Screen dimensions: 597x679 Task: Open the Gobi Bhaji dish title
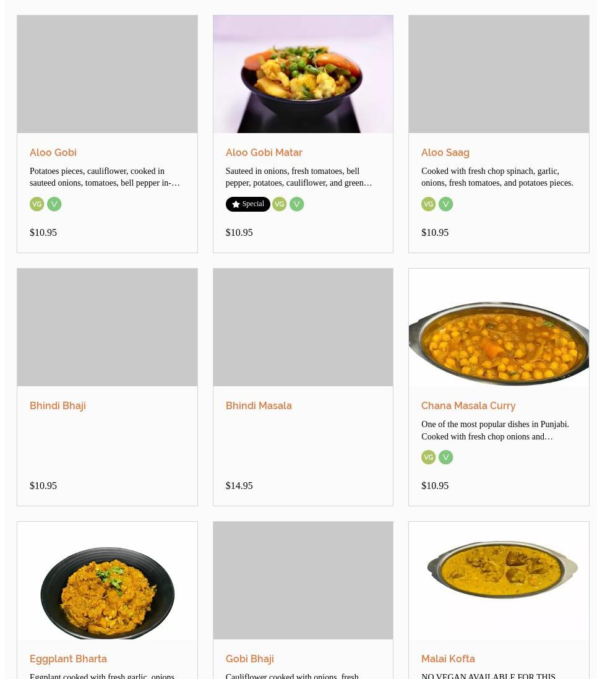point(249,659)
